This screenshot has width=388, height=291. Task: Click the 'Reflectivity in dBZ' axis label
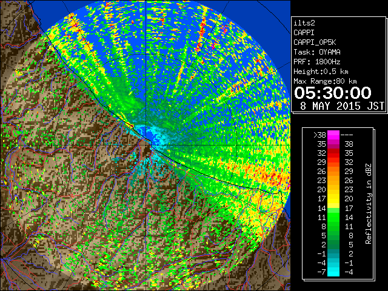369,204
